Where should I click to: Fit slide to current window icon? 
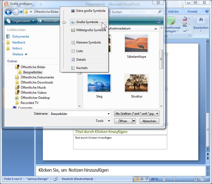202,179
